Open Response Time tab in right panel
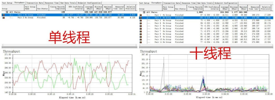275x100 pixels. (x=188, y=3)
